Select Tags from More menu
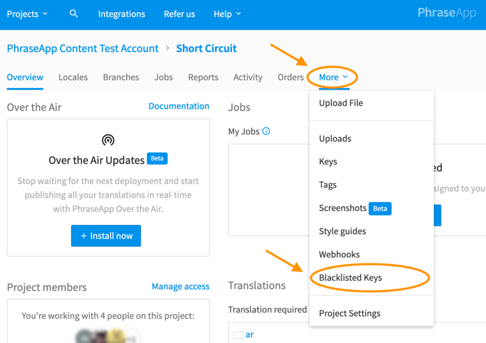 click(x=371, y=185)
